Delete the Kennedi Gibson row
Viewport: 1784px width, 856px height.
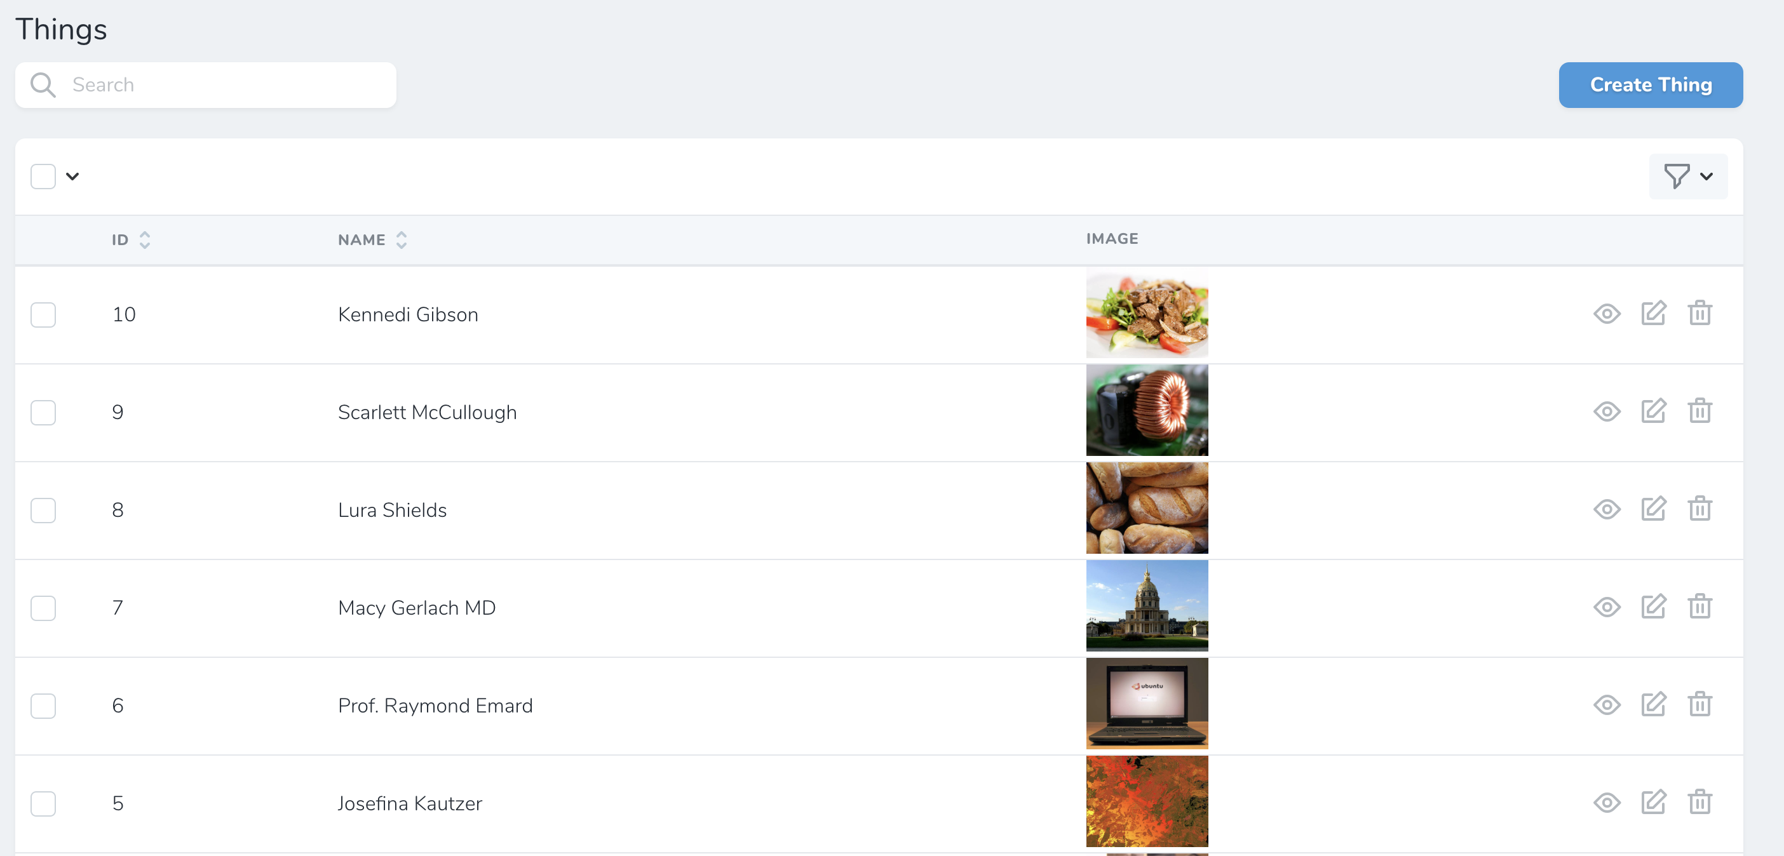tap(1699, 314)
